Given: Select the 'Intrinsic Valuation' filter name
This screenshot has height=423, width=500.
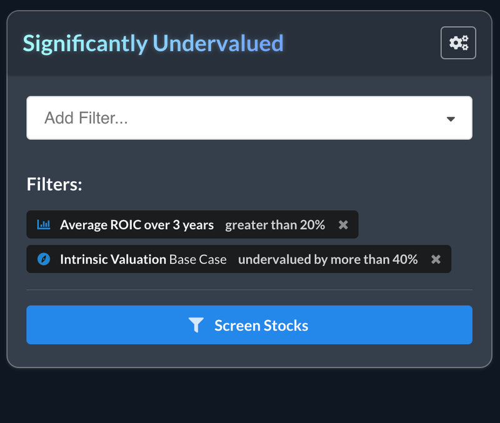Looking at the screenshot, I should [x=113, y=259].
